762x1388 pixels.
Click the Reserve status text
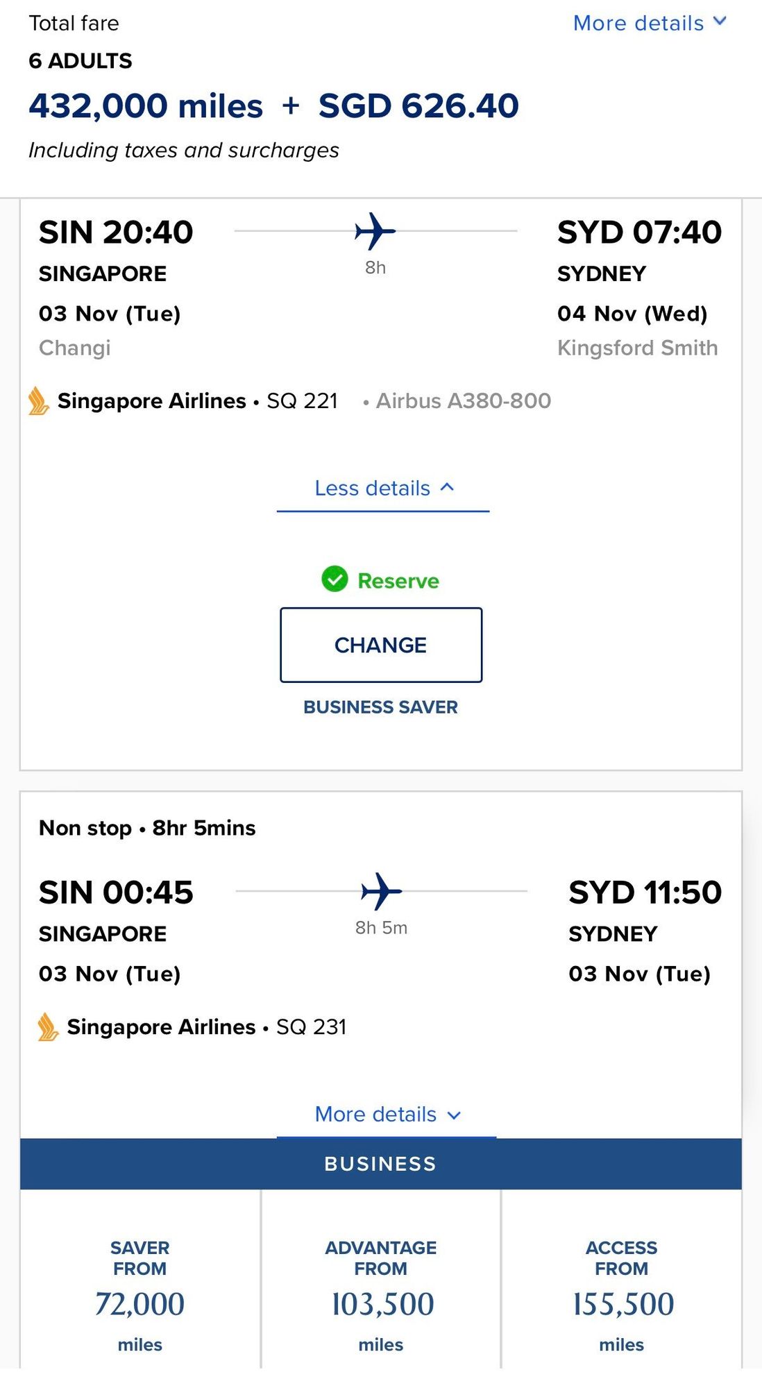[398, 581]
